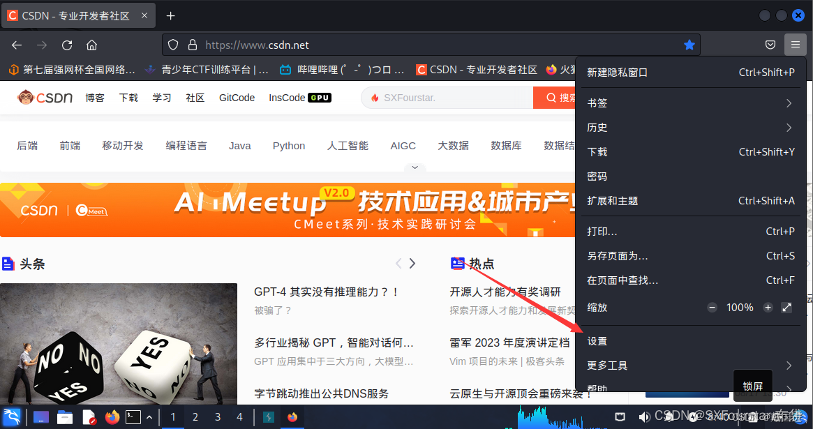
Task: Choose 新建隐私窗口 menu item
Action: point(691,73)
